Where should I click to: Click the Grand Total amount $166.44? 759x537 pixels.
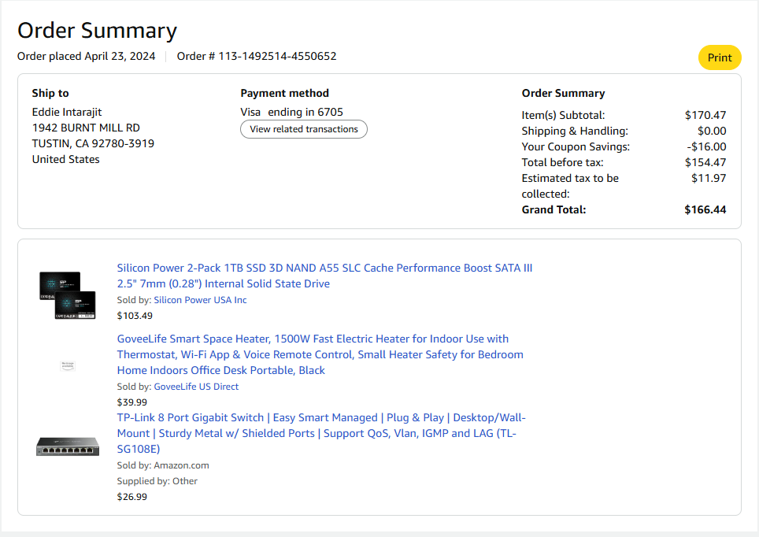pyautogui.click(x=705, y=209)
